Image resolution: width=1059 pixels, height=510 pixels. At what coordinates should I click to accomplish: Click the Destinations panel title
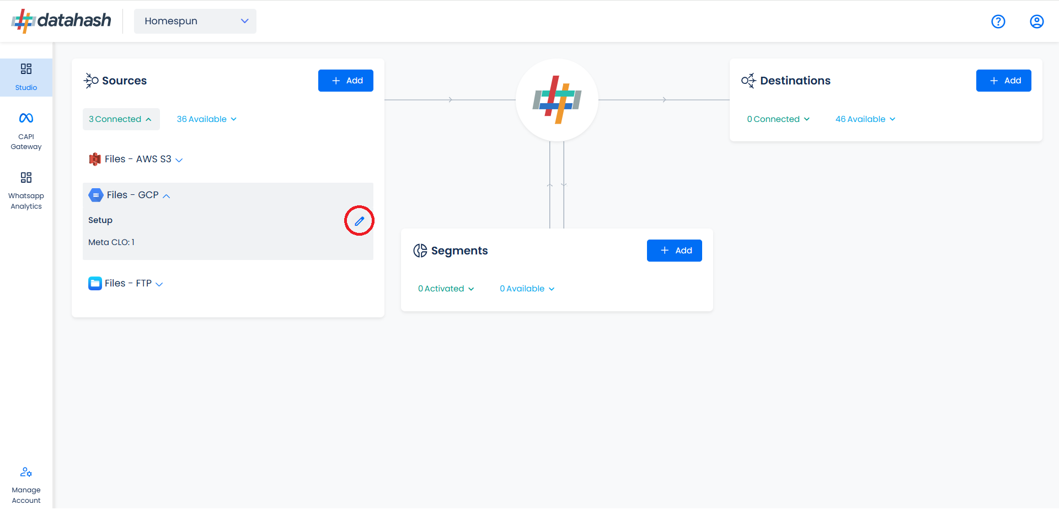795,81
